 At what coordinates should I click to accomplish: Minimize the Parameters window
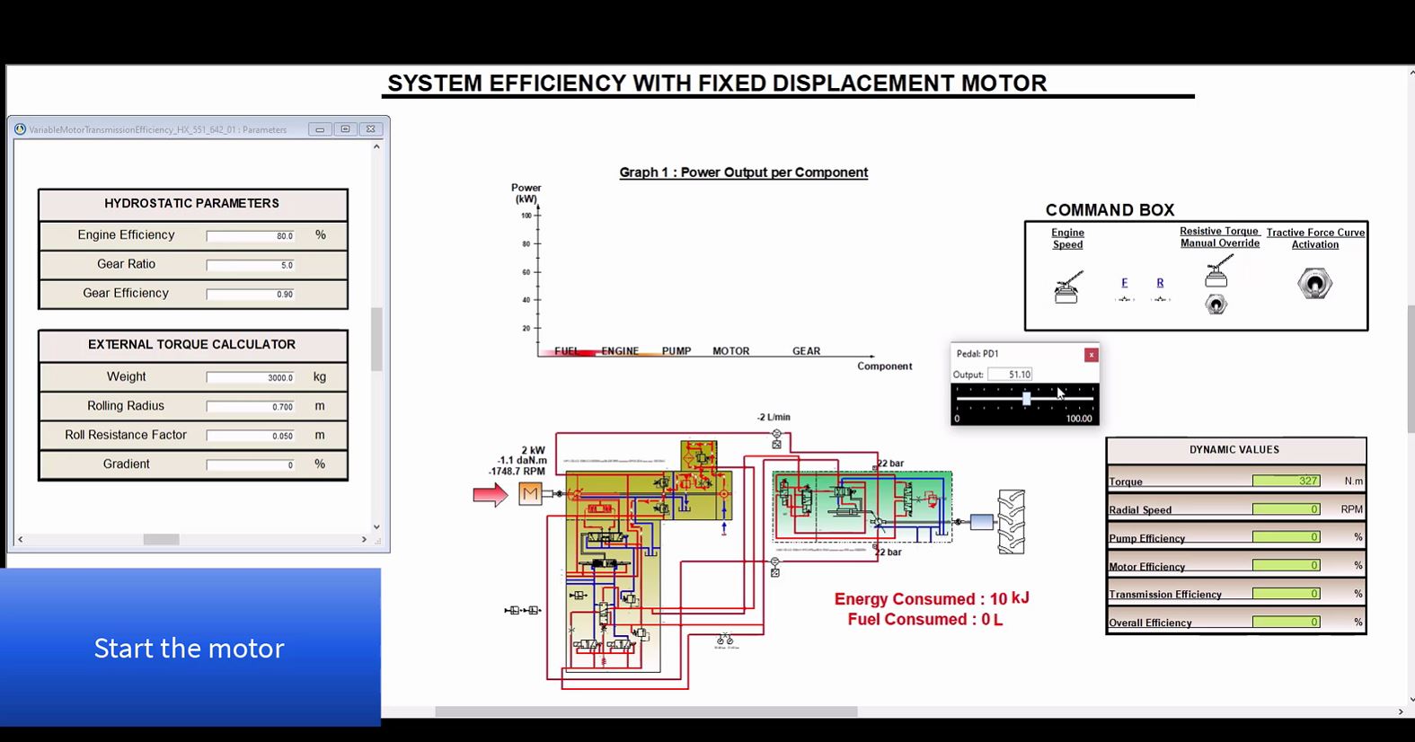click(320, 129)
